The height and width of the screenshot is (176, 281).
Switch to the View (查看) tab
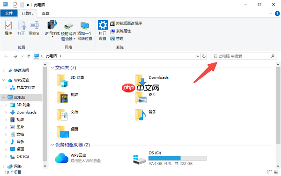point(45,13)
